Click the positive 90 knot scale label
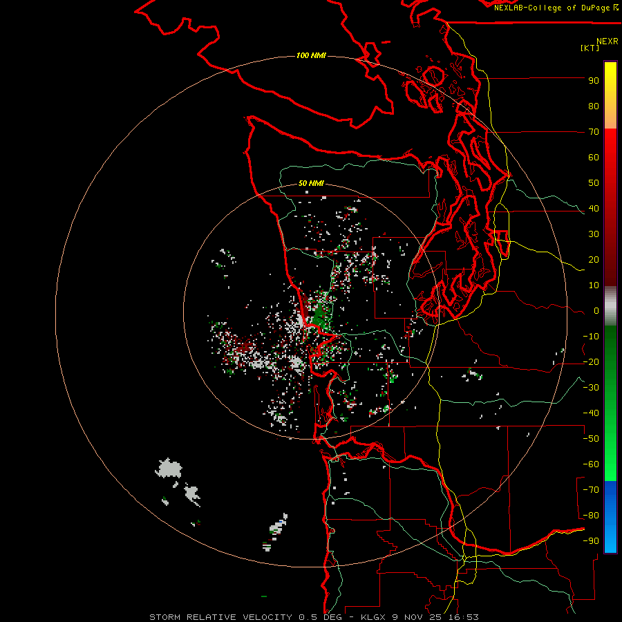Image resolution: width=622 pixels, height=622 pixels. tap(594, 81)
